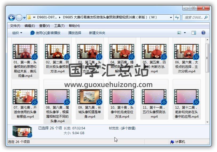217x152 pixels.
Task: Click the folder icon in address bar
Action: [x=29, y=18]
